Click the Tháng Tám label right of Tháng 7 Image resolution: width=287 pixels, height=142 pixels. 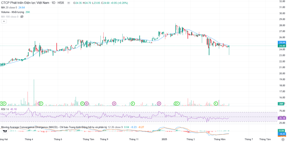point(265,139)
